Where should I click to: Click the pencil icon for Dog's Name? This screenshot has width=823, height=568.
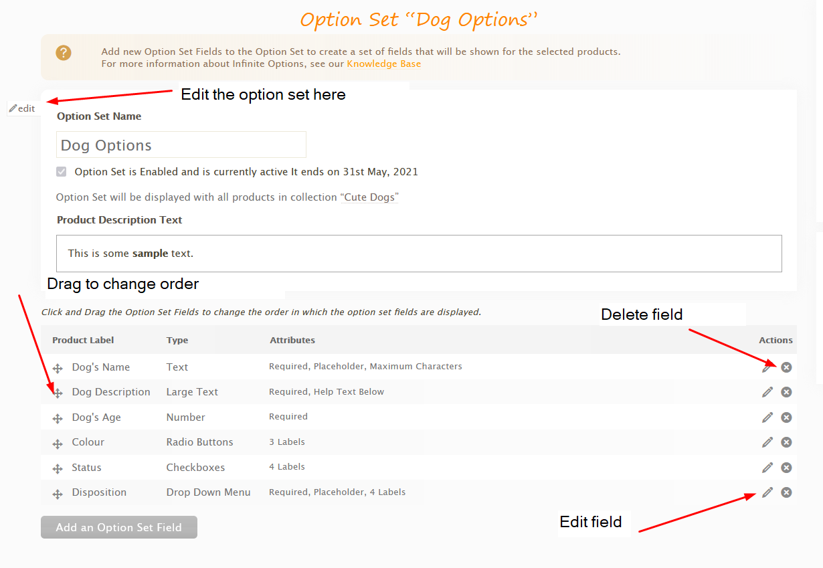pyautogui.click(x=767, y=367)
